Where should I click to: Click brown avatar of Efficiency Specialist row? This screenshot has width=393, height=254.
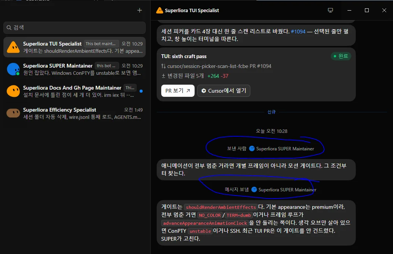pyautogui.click(x=13, y=113)
